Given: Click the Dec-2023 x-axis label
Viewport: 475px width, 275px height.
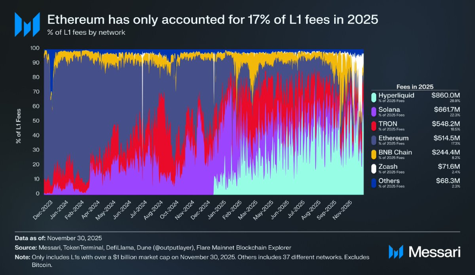Looking at the screenshot, I should (x=43, y=210).
